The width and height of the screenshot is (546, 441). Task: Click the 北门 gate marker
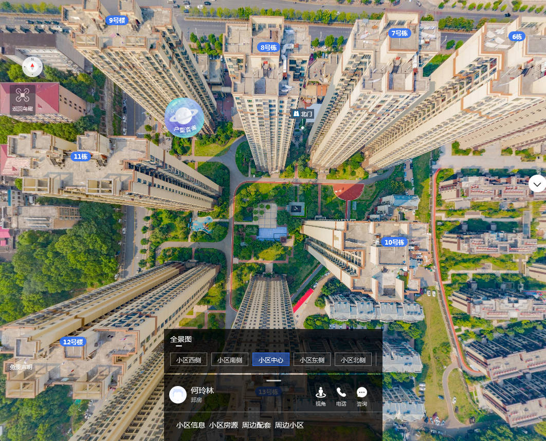tap(302, 114)
